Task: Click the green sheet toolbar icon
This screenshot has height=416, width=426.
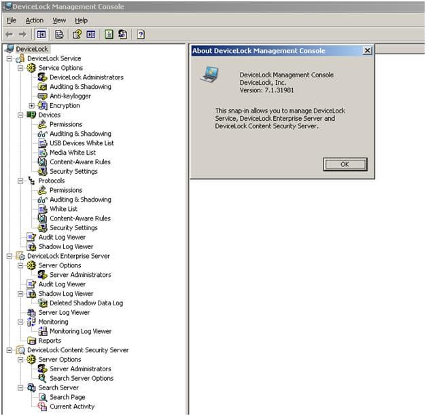Action: click(x=109, y=35)
